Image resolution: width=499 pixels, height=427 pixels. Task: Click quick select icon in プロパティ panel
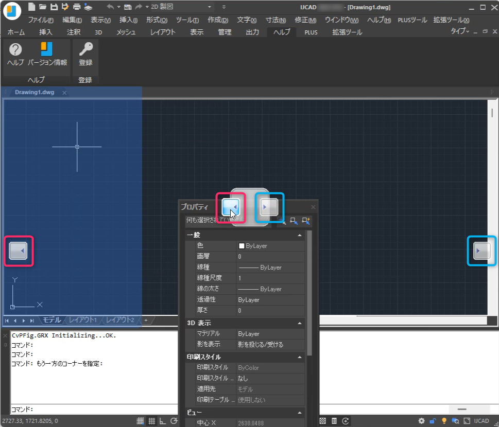tap(306, 221)
